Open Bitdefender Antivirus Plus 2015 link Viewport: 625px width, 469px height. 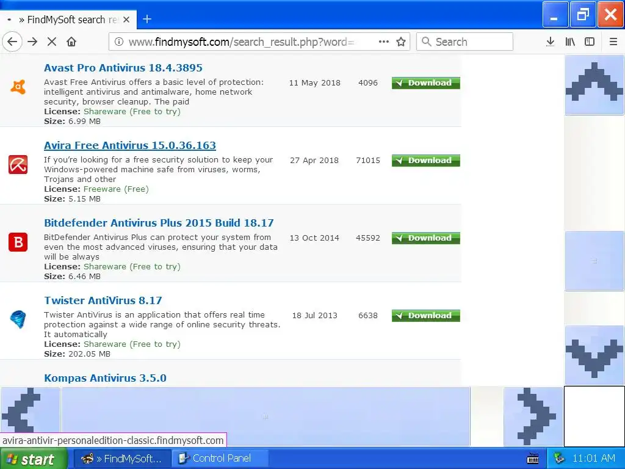pyautogui.click(x=159, y=222)
